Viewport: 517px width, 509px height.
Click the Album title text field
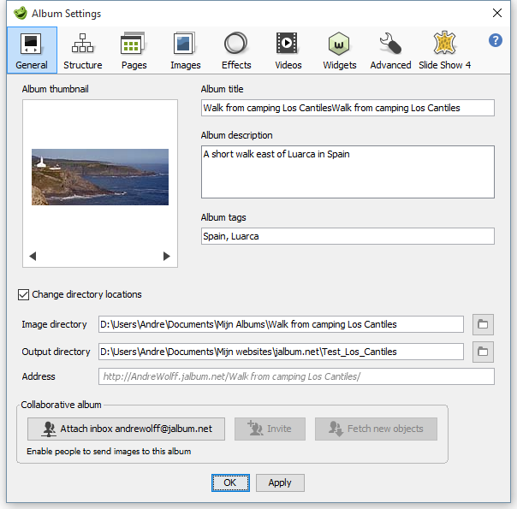pos(347,108)
